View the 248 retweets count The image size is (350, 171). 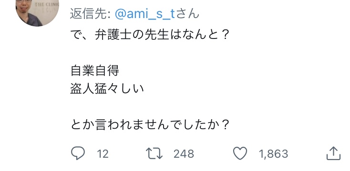point(184,154)
